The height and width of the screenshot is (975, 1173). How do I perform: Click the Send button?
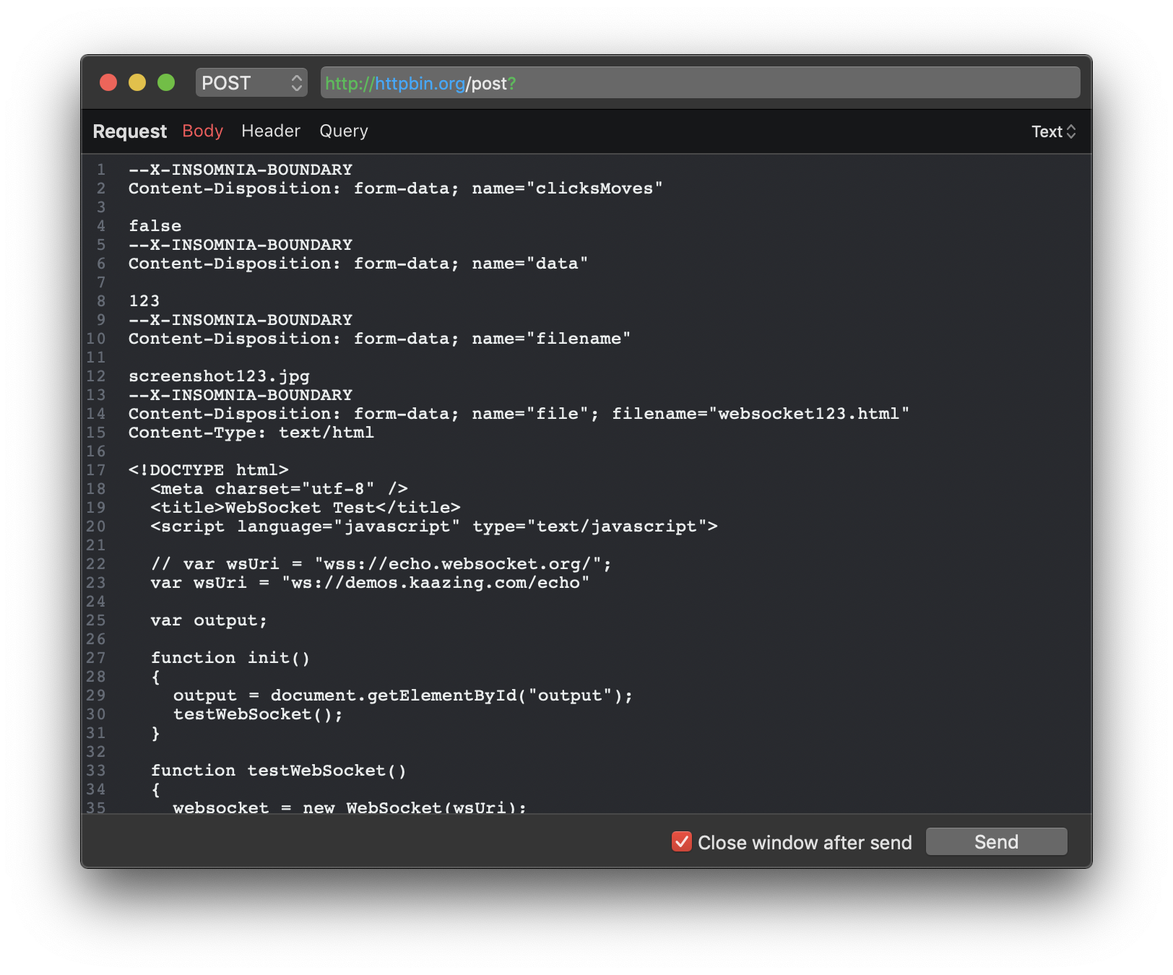click(996, 841)
